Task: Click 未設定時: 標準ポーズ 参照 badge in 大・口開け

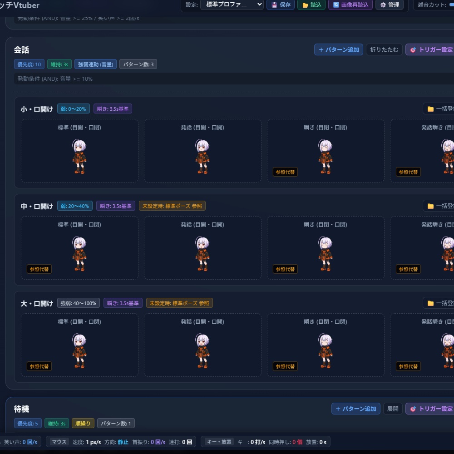Action: pos(179,303)
